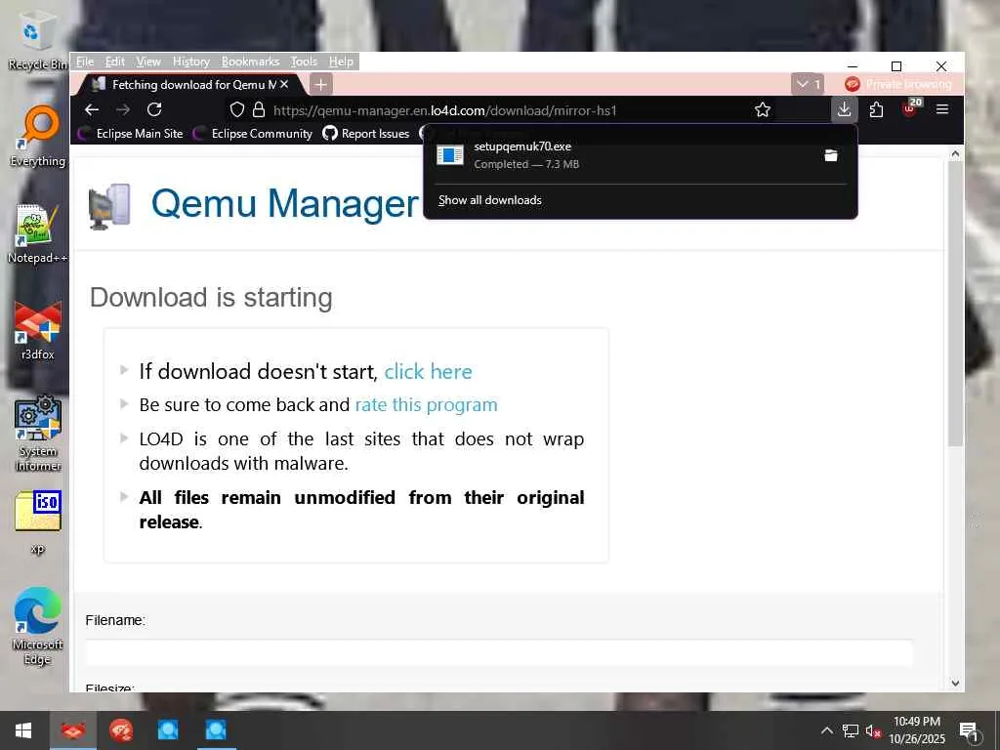The width and height of the screenshot is (1000, 750).
Task: Open the uBlock Origin extension icon
Action: [910, 108]
